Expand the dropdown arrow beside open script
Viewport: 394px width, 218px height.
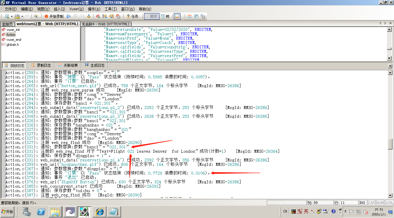(22, 16)
